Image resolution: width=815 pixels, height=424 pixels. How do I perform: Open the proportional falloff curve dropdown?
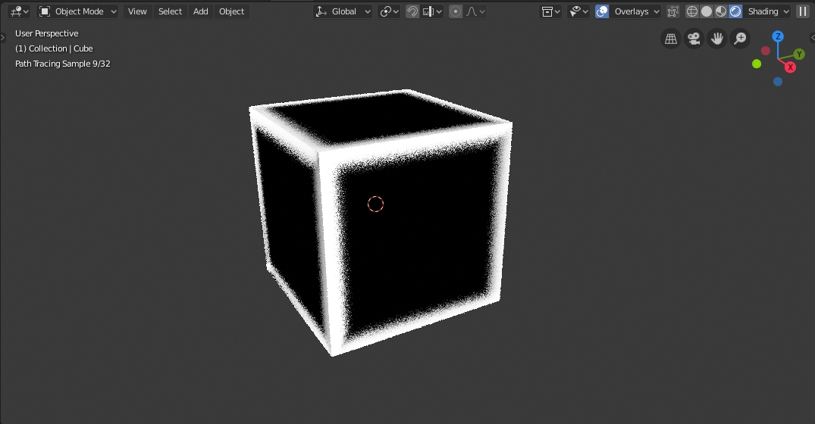click(475, 11)
